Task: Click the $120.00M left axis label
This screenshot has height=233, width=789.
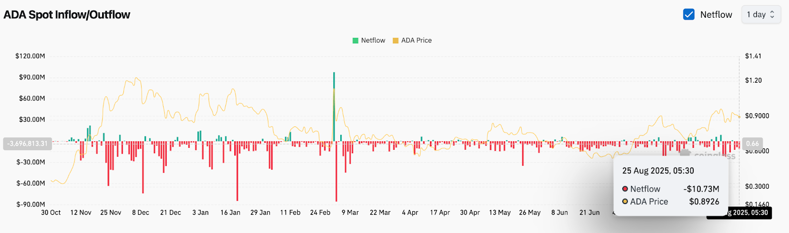Action: [30, 56]
